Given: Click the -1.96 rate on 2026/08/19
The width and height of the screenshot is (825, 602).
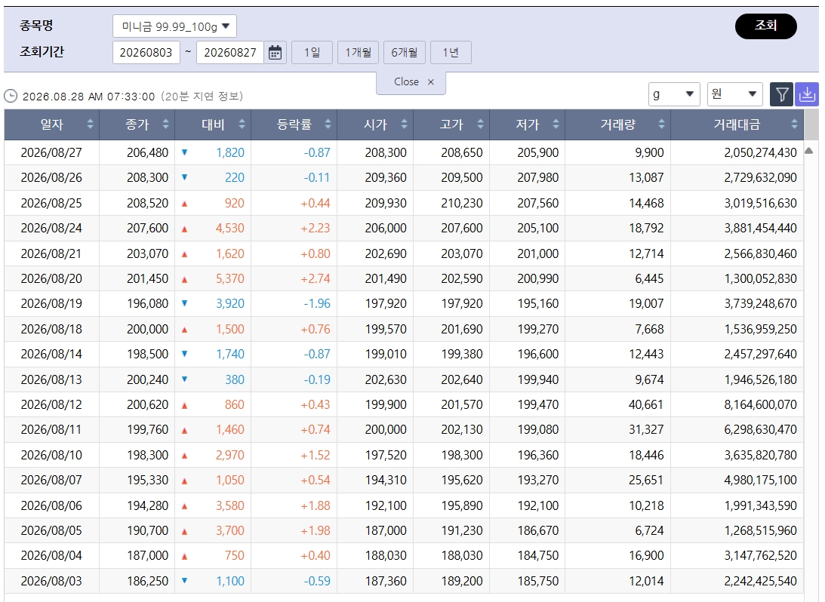Looking at the screenshot, I should click(317, 303).
